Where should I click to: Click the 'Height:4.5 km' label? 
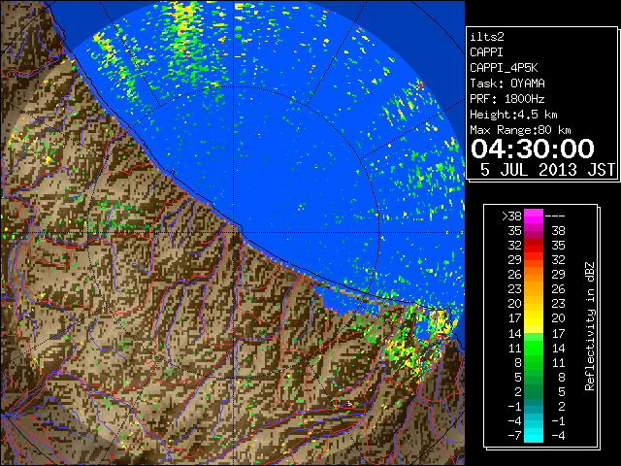pos(513,115)
